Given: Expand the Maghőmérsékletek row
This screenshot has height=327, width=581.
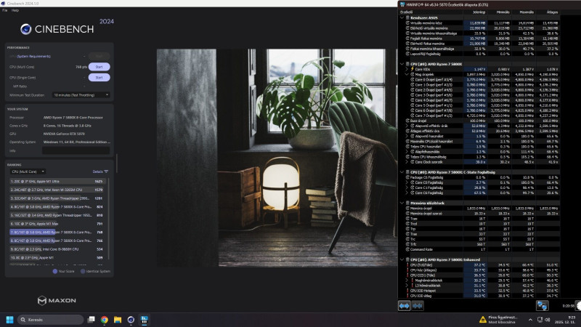Looking at the screenshot, I should (x=407, y=280).
